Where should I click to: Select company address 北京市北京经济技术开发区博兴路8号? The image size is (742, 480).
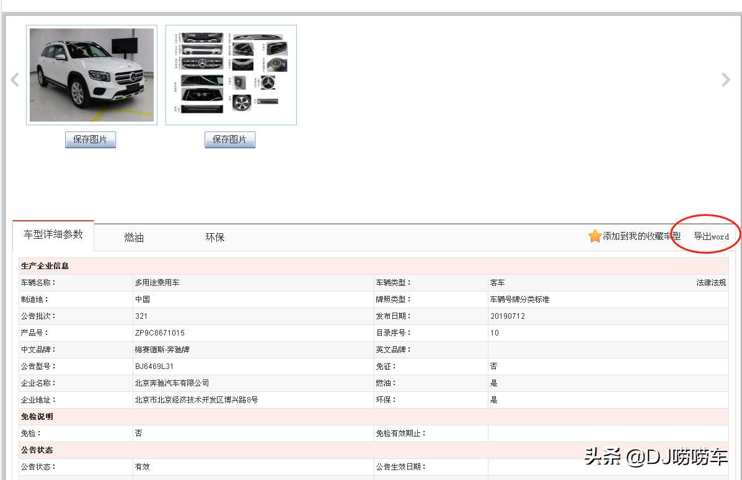(197, 400)
